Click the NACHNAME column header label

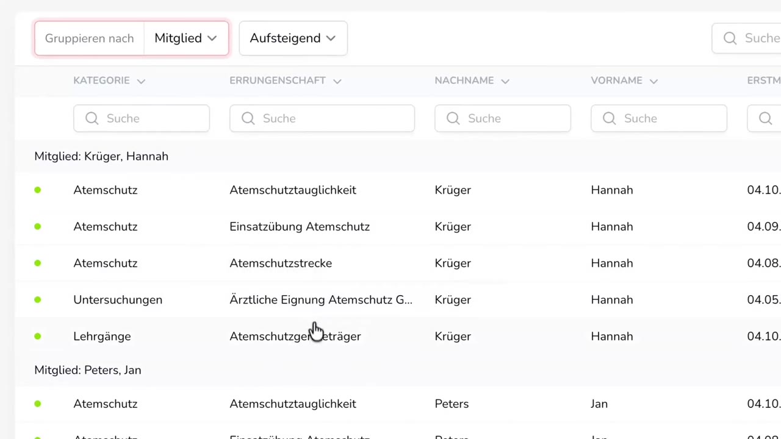[464, 80]
